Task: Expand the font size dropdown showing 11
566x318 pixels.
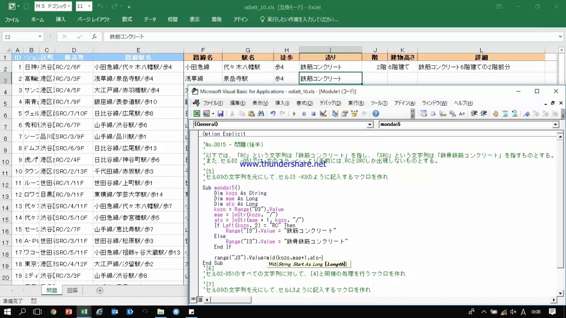Action: pyautogui.click(x=89, y=7)
